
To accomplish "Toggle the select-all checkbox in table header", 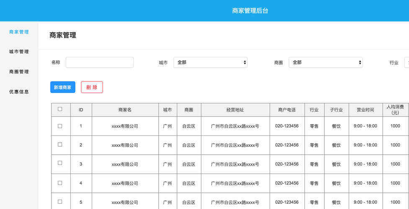I will pos(60,109).
